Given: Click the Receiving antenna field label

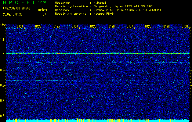Looking at the screenshot, I should point(71,14).
